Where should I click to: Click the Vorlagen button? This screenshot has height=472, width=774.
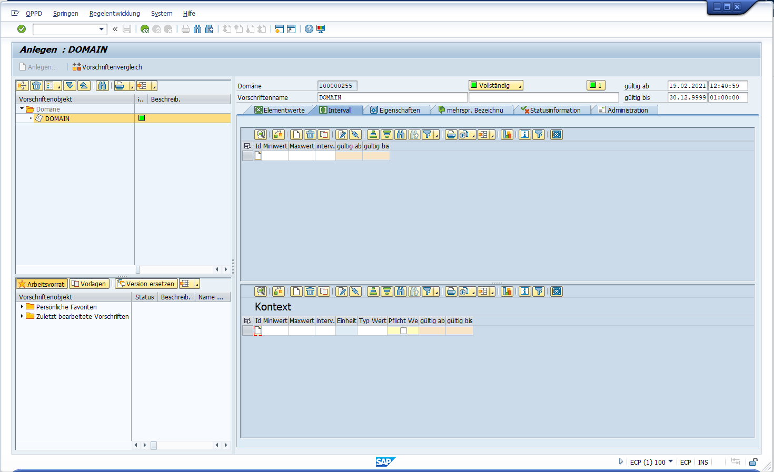(89, 284)
